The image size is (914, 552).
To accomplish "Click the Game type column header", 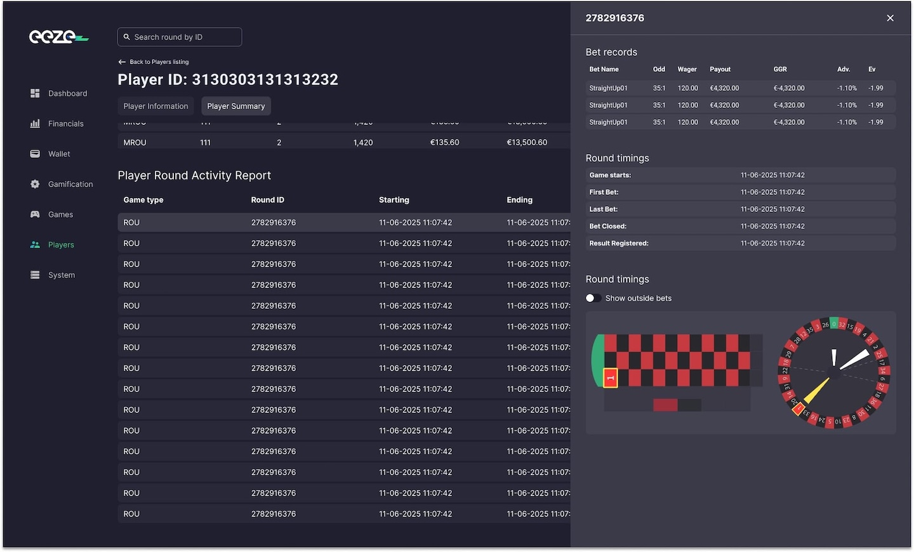I will click(x=143, y=200).
